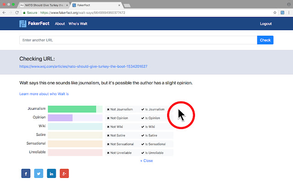Close the NATO Should Give Turkey tab

(67, 5)
